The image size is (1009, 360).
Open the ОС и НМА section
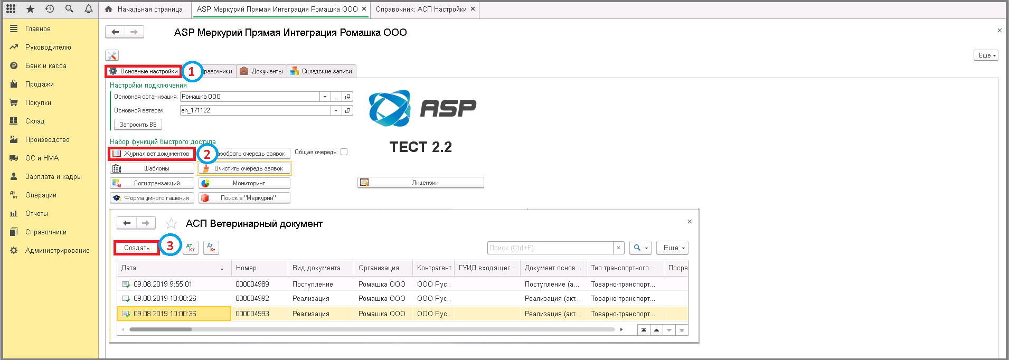(42, 158)
